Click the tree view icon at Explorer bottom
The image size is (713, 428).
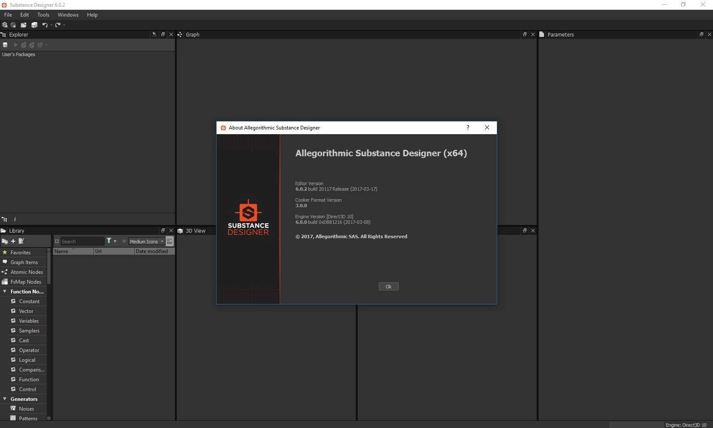pyautogui.click(x=4, y=219)
